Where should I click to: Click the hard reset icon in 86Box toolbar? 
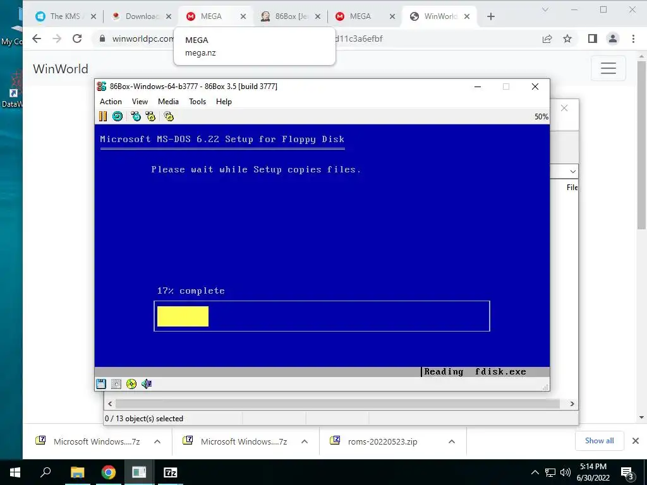118,116
